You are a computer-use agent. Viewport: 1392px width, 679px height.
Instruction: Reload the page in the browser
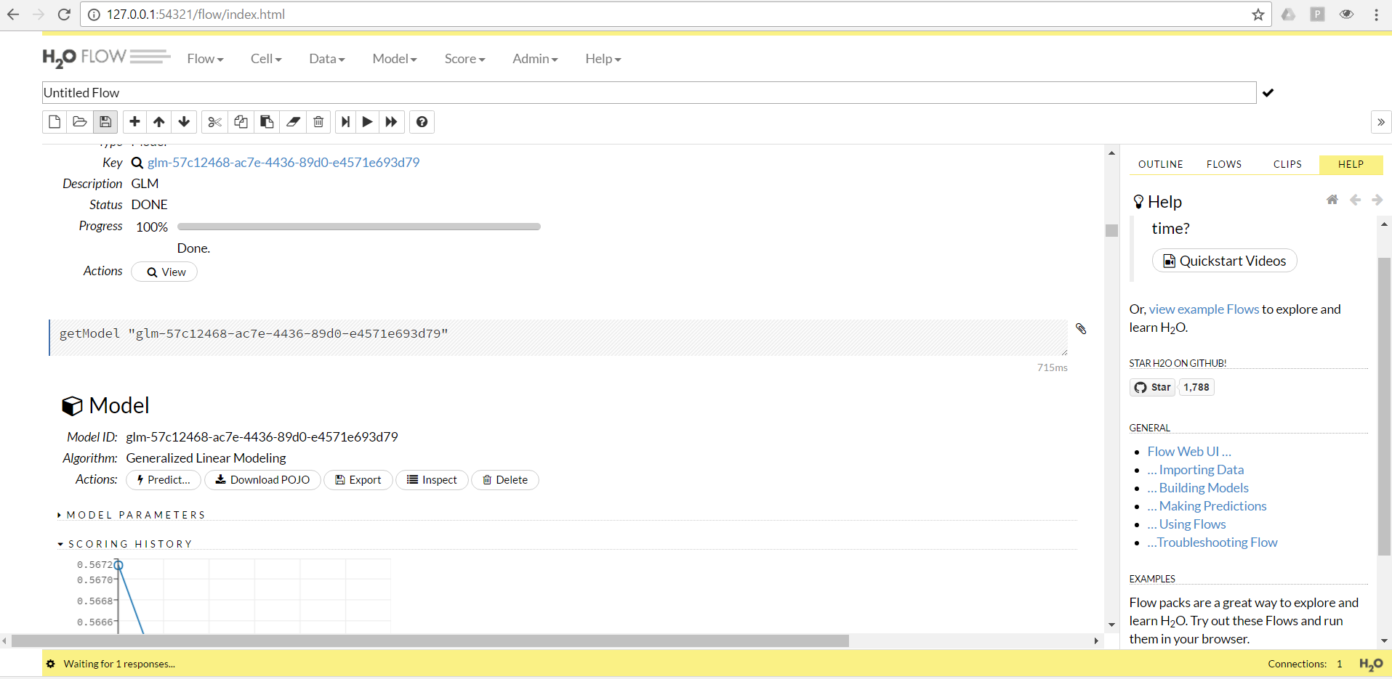click(64, 15)
